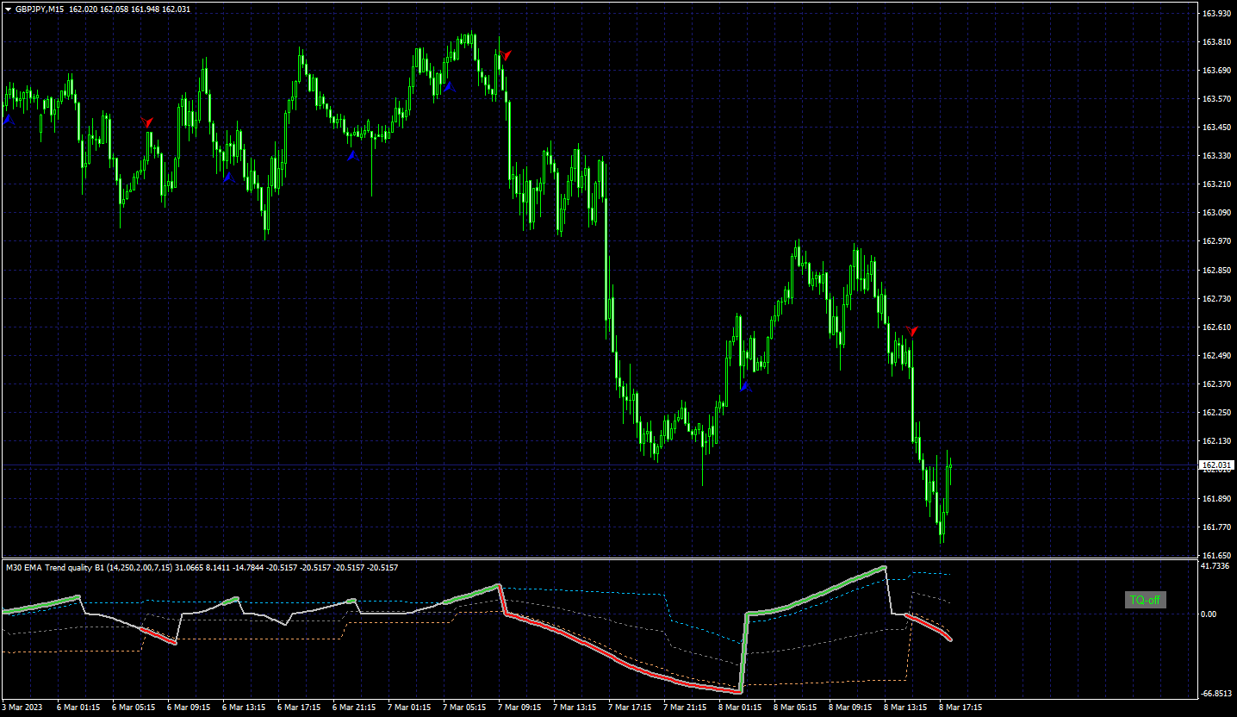1237x717 pixels.
Task: Select the blue up arrow near 7 Mar 05:15
Action: pyautogui.click(x=449, y=86)
